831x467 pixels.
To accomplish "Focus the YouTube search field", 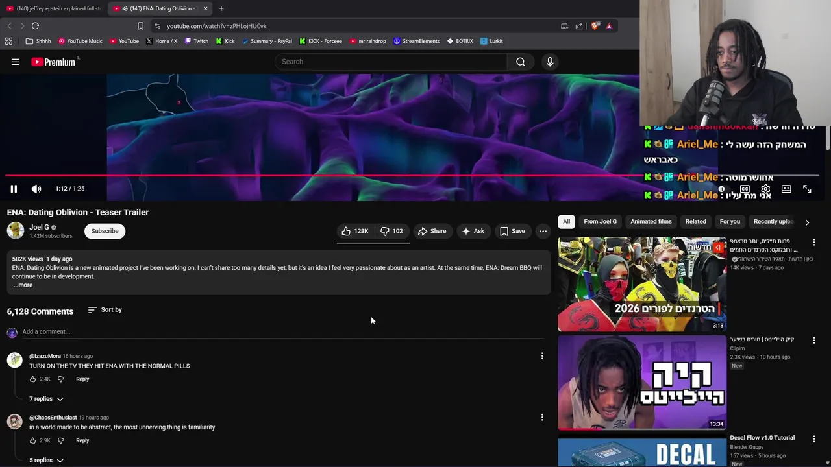I will coord(391,62).
